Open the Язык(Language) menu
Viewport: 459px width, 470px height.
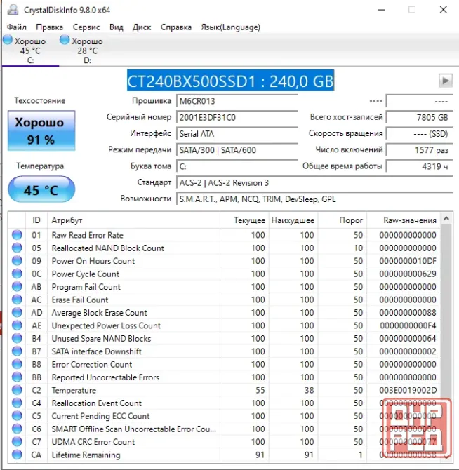tap(230, 27)
